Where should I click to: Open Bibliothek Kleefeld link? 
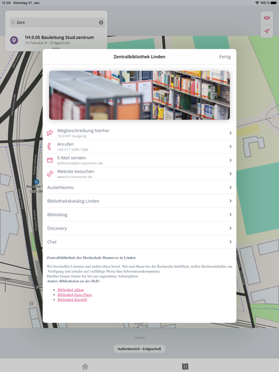[72, 300]
